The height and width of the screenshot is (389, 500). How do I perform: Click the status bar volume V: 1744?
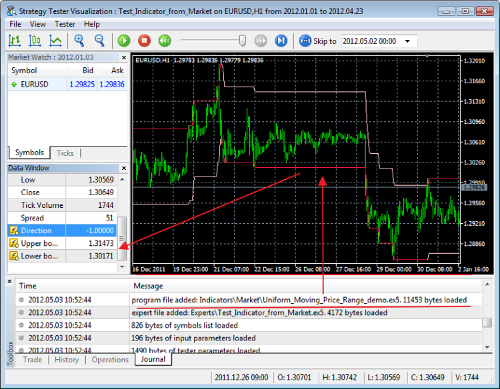[467, 378]
